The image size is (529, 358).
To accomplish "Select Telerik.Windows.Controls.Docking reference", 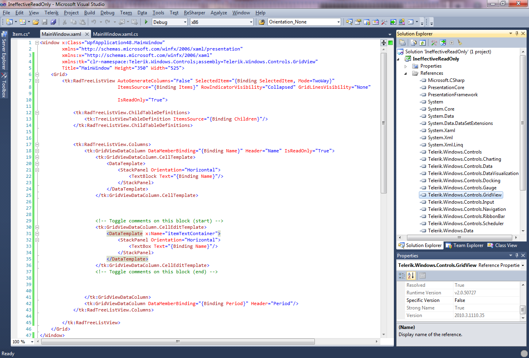I will 464,181.
